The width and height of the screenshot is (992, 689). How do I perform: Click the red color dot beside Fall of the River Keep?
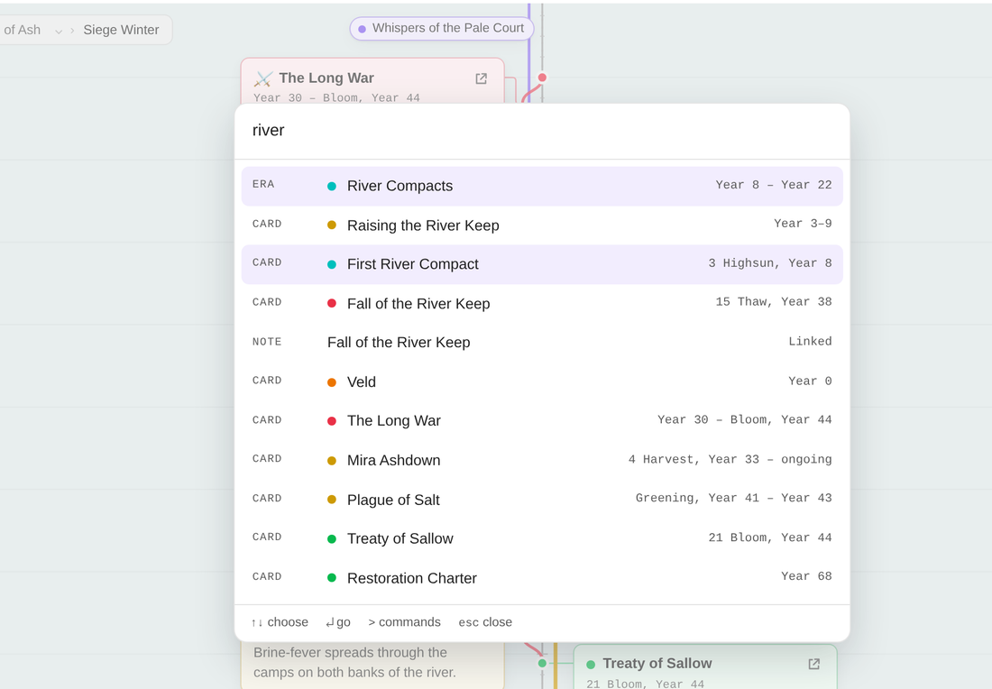[x=332, y=303]
